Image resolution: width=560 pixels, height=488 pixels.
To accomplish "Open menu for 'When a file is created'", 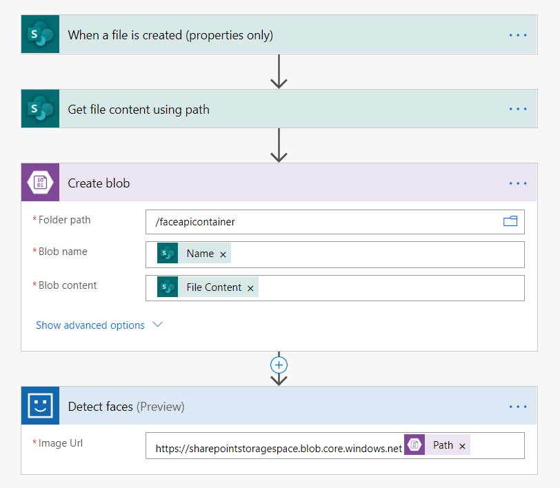I will coord(517,35).
